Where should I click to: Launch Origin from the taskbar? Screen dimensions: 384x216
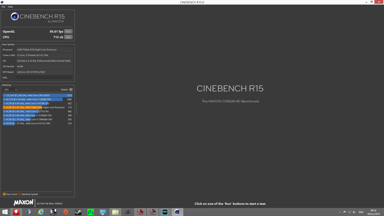point(66,212)
